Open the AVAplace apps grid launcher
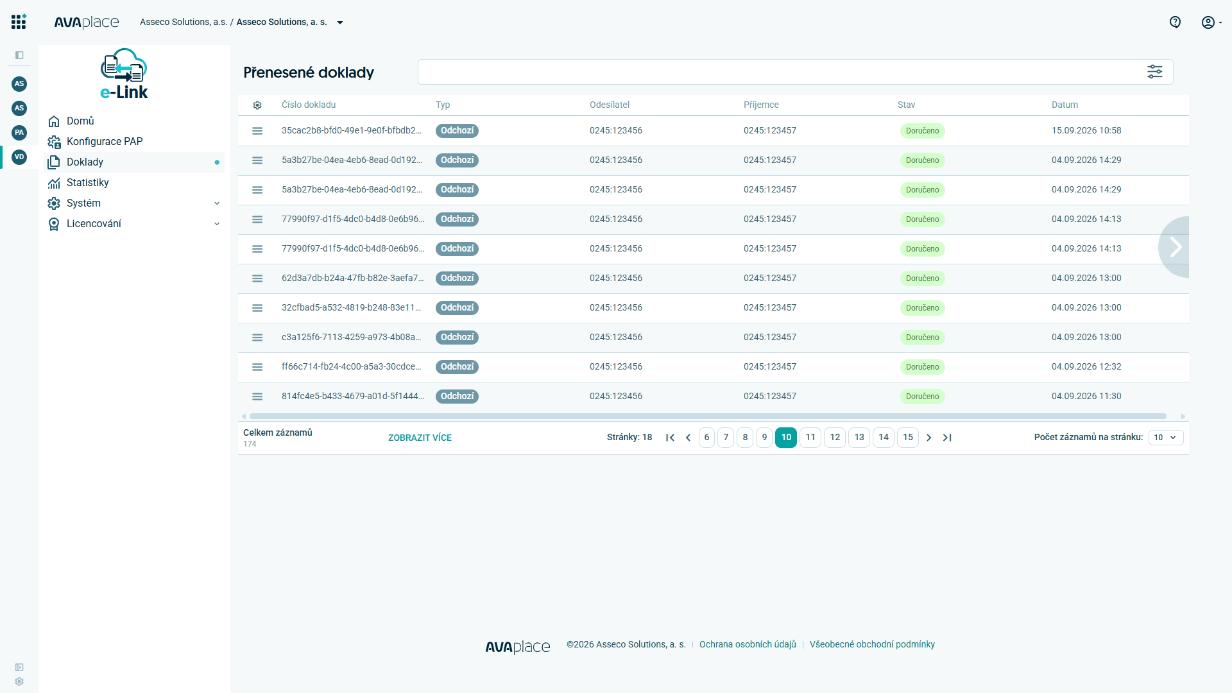The image size is (1232, 693). pyautogui.click(x=19, y=22)
